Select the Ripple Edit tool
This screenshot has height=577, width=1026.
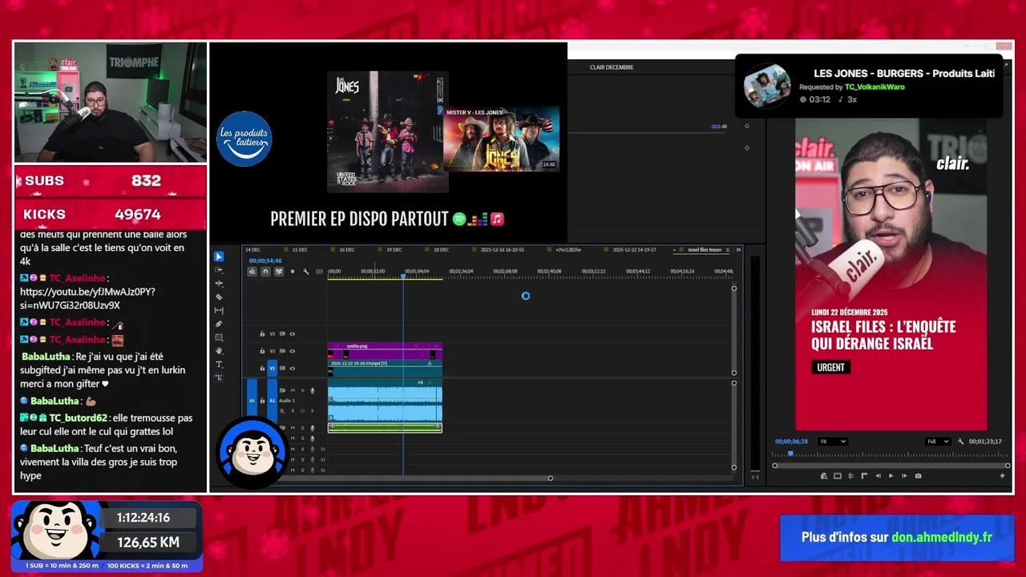[x=219, y=284]
